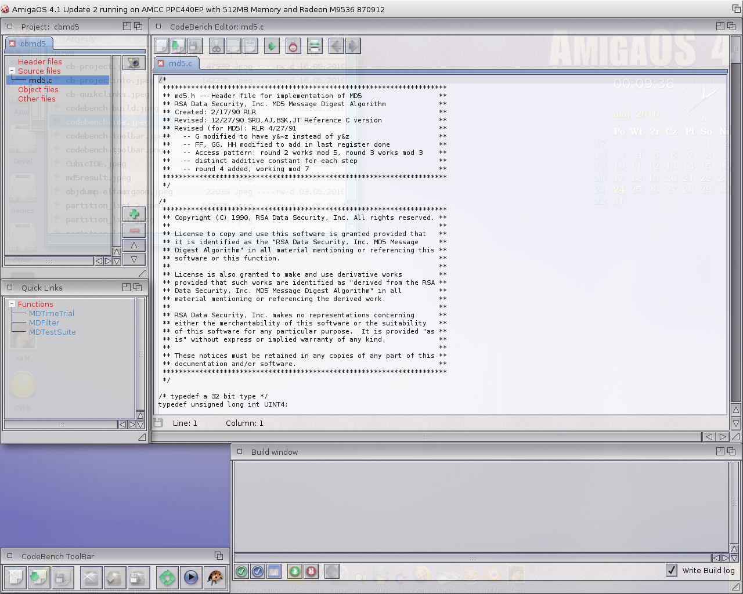The width and height of the screenshot is (743, 594).
Task: Click the Copy icon in the editor toolbar
Action: [x=233, y=46]
